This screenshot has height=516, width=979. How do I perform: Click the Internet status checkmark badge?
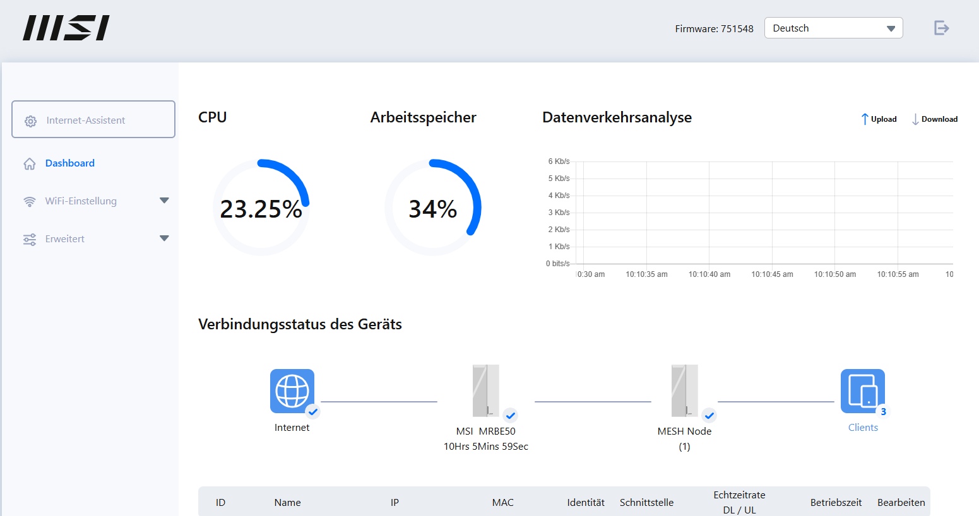pyautogui.click(x=313, y=412)
